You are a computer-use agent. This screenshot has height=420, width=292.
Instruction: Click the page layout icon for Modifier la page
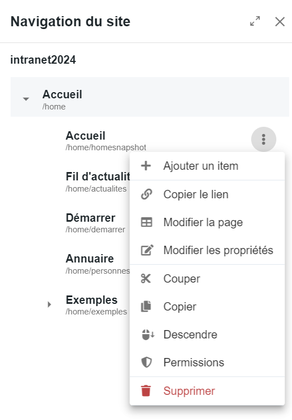(147, 222)
